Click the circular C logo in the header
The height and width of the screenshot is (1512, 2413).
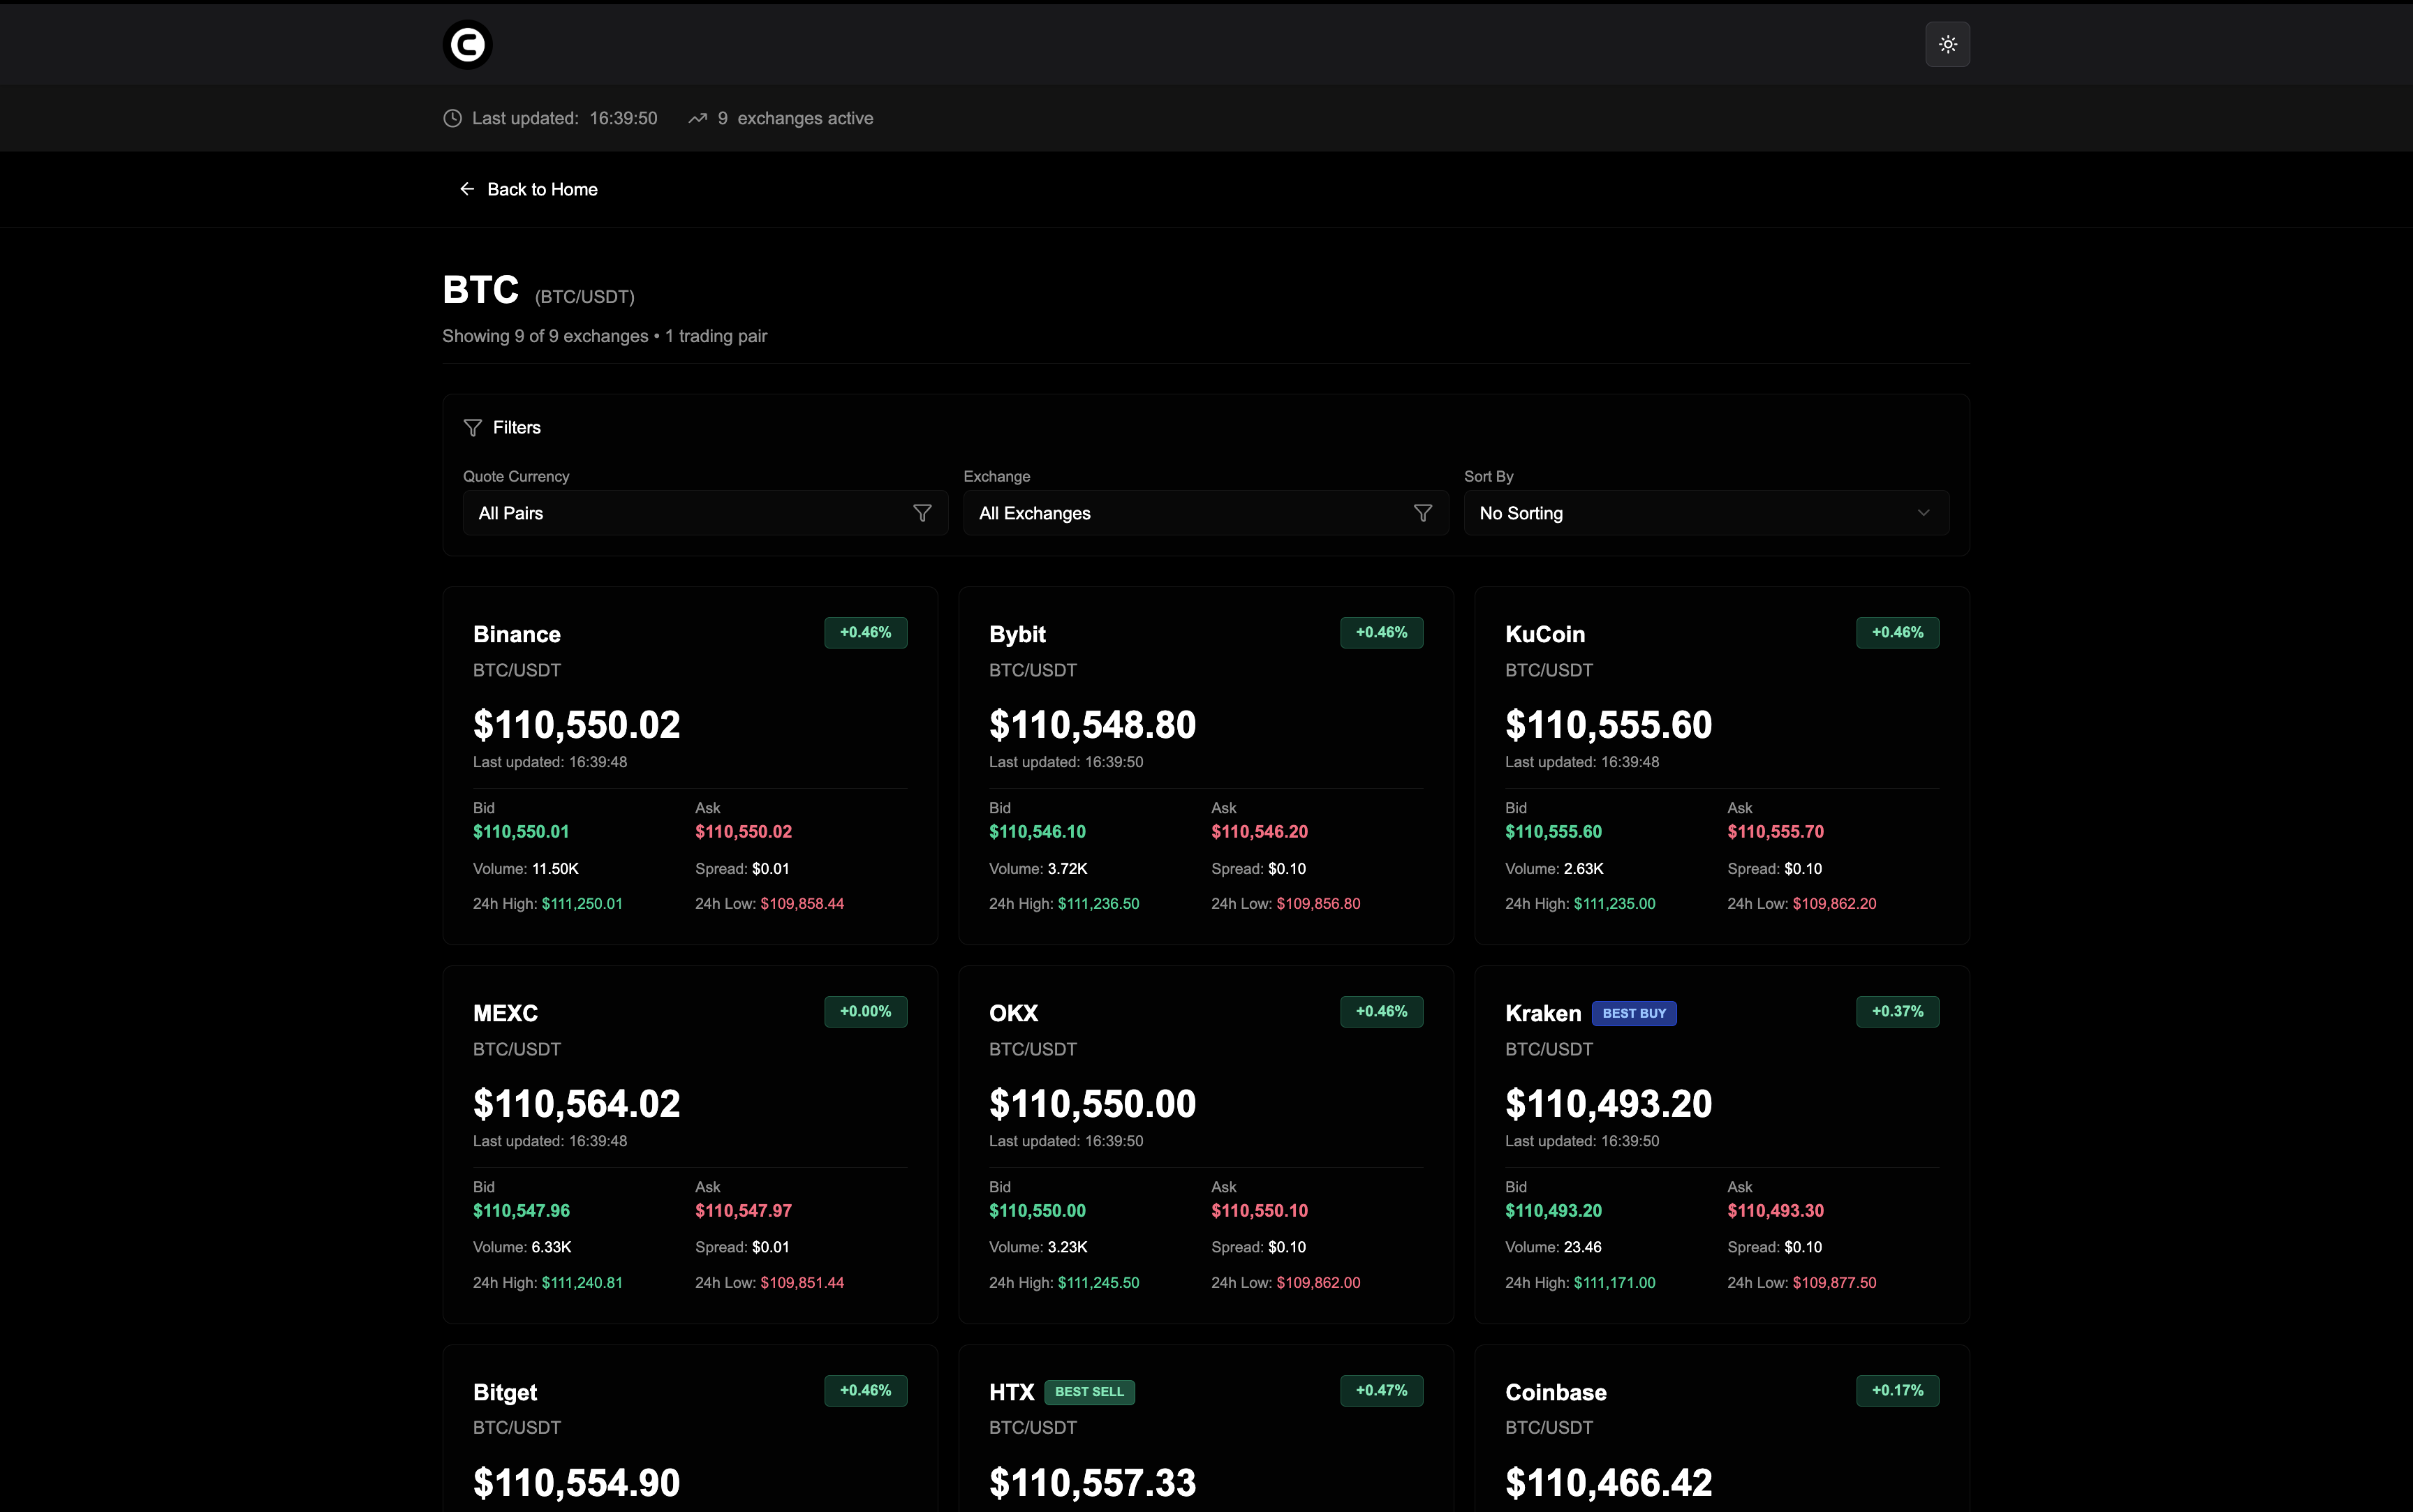467,44
